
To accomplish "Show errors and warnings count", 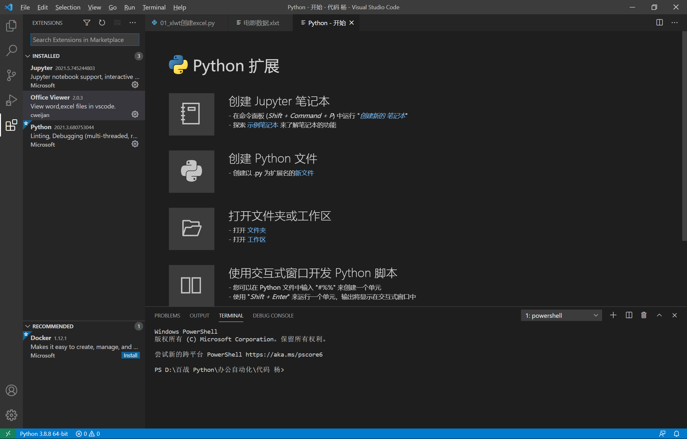I will 88,434.
